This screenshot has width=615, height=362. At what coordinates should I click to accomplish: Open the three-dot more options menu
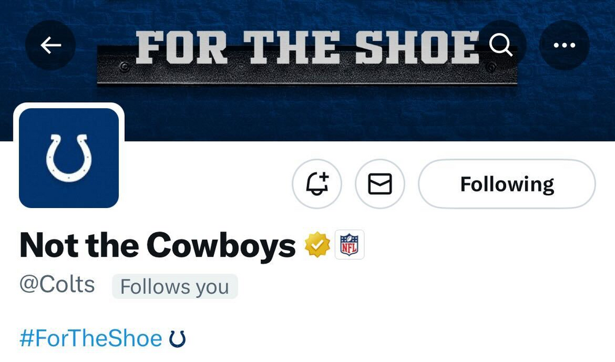coord(564,46)
